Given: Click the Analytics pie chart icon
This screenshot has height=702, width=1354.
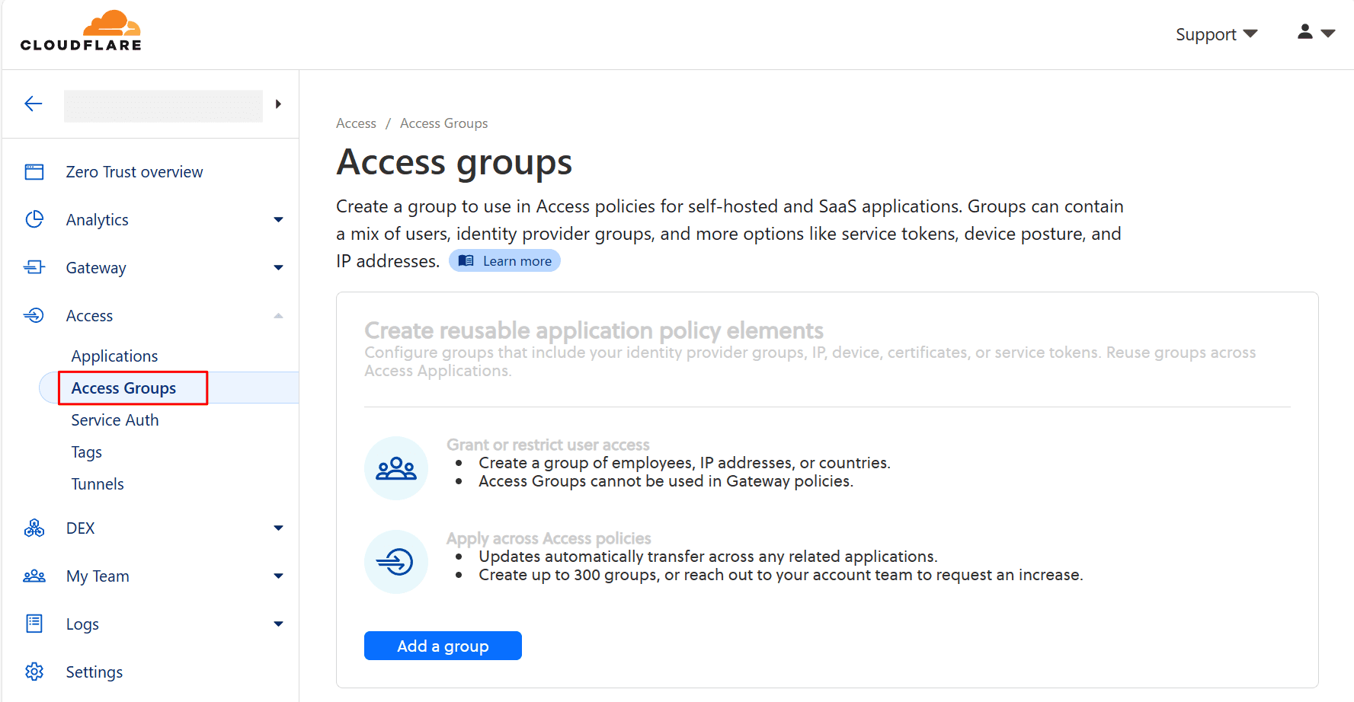Looking at the screenshot, I should [34, 220].
